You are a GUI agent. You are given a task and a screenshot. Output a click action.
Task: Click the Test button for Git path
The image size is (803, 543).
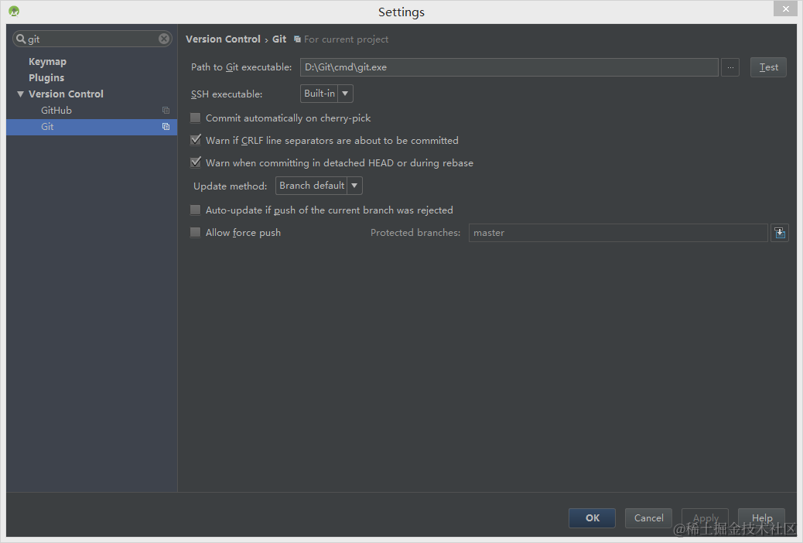coord(768,67)
